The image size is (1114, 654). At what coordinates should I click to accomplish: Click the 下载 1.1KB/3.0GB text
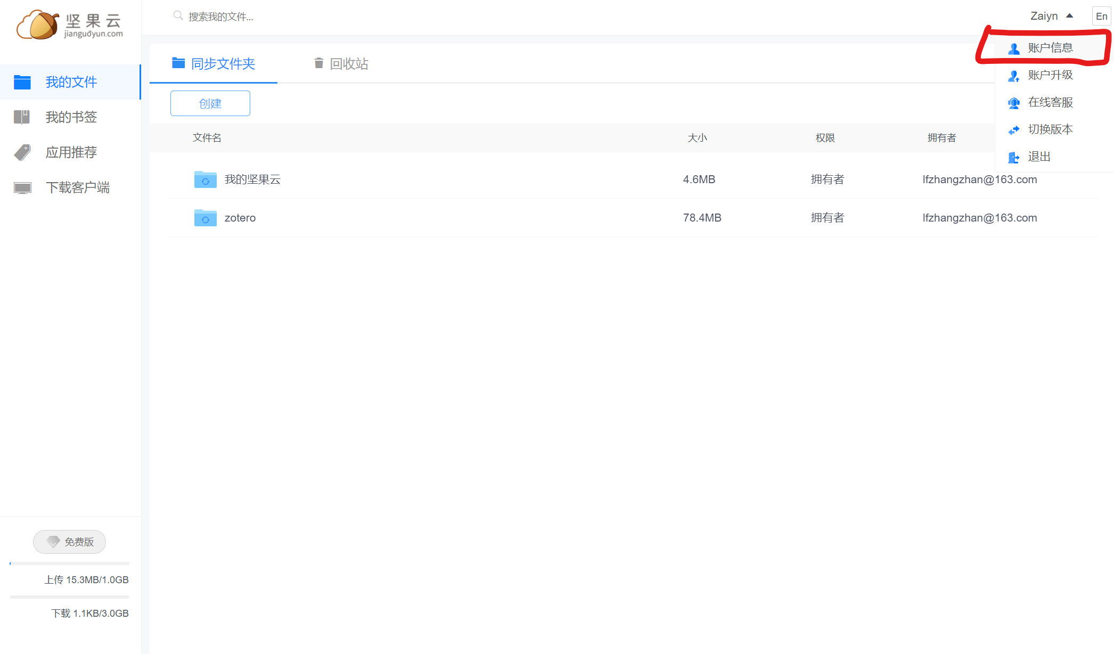click(x=90, y=613)
